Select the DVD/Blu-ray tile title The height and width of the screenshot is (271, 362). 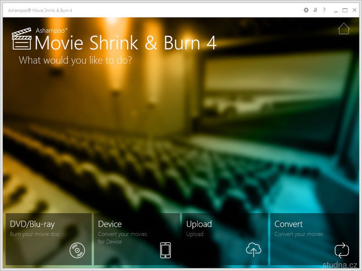click(32, 224)
